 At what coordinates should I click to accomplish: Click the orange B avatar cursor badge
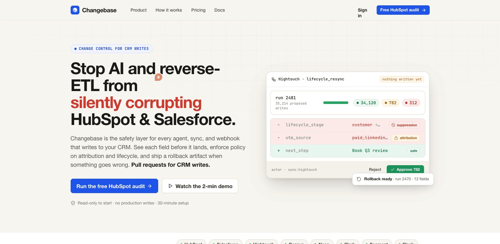[159, 77]
